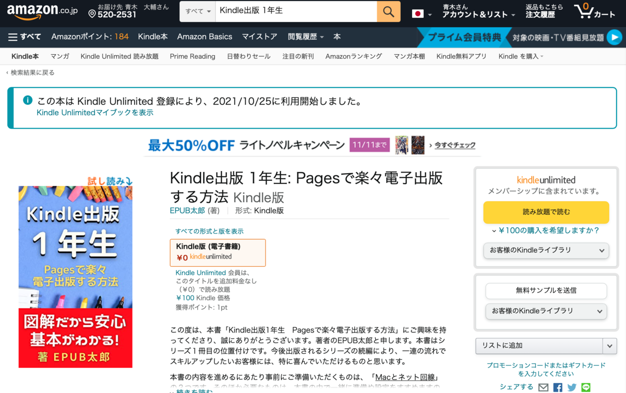
Task: Click the Japan flag language selector
Action: coord(422,14)
